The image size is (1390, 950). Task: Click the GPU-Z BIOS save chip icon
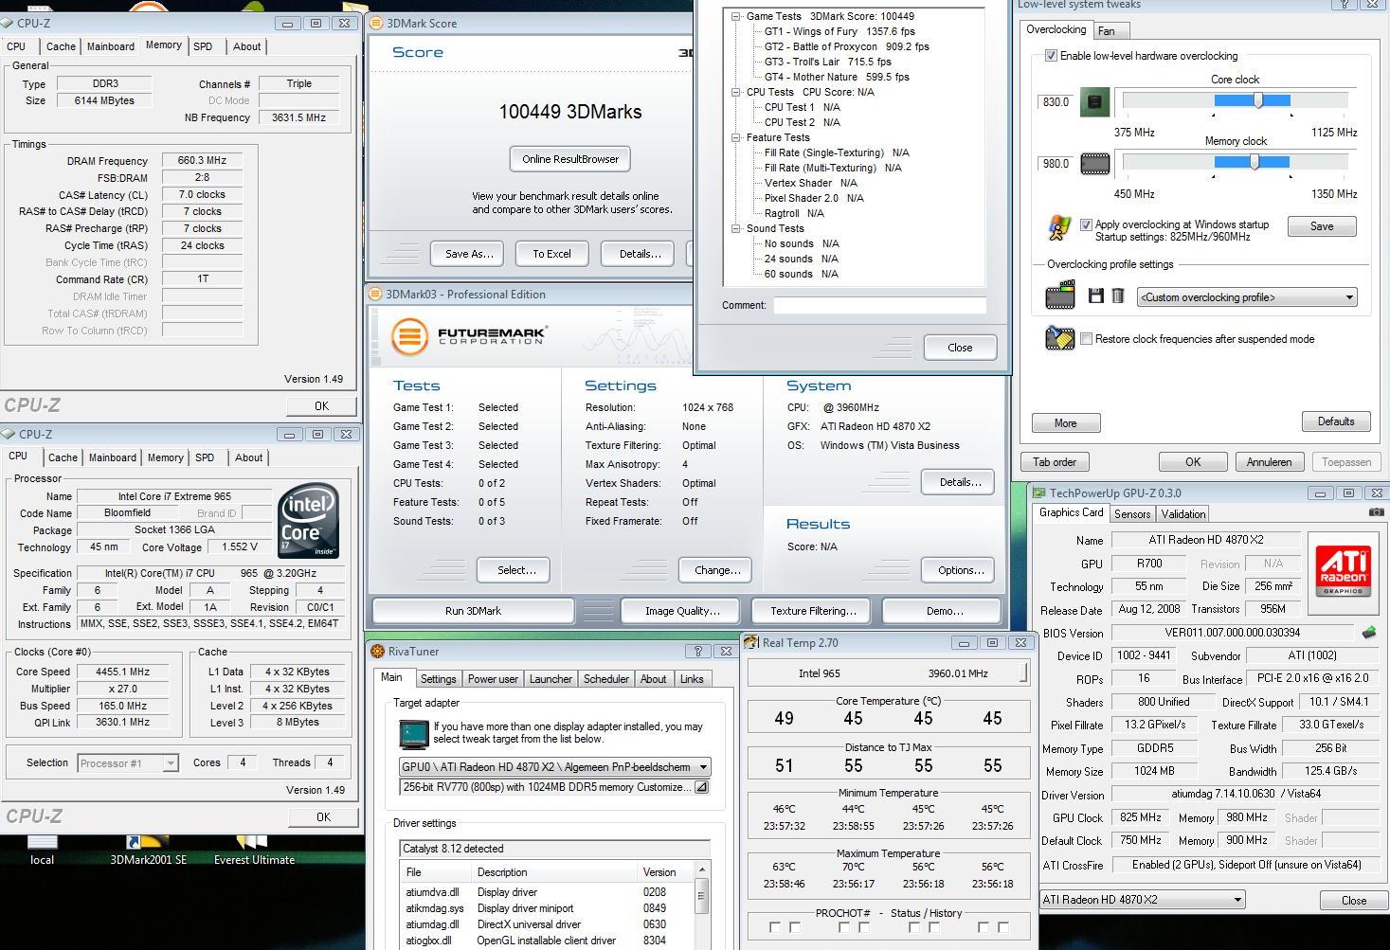(1369, 632)
